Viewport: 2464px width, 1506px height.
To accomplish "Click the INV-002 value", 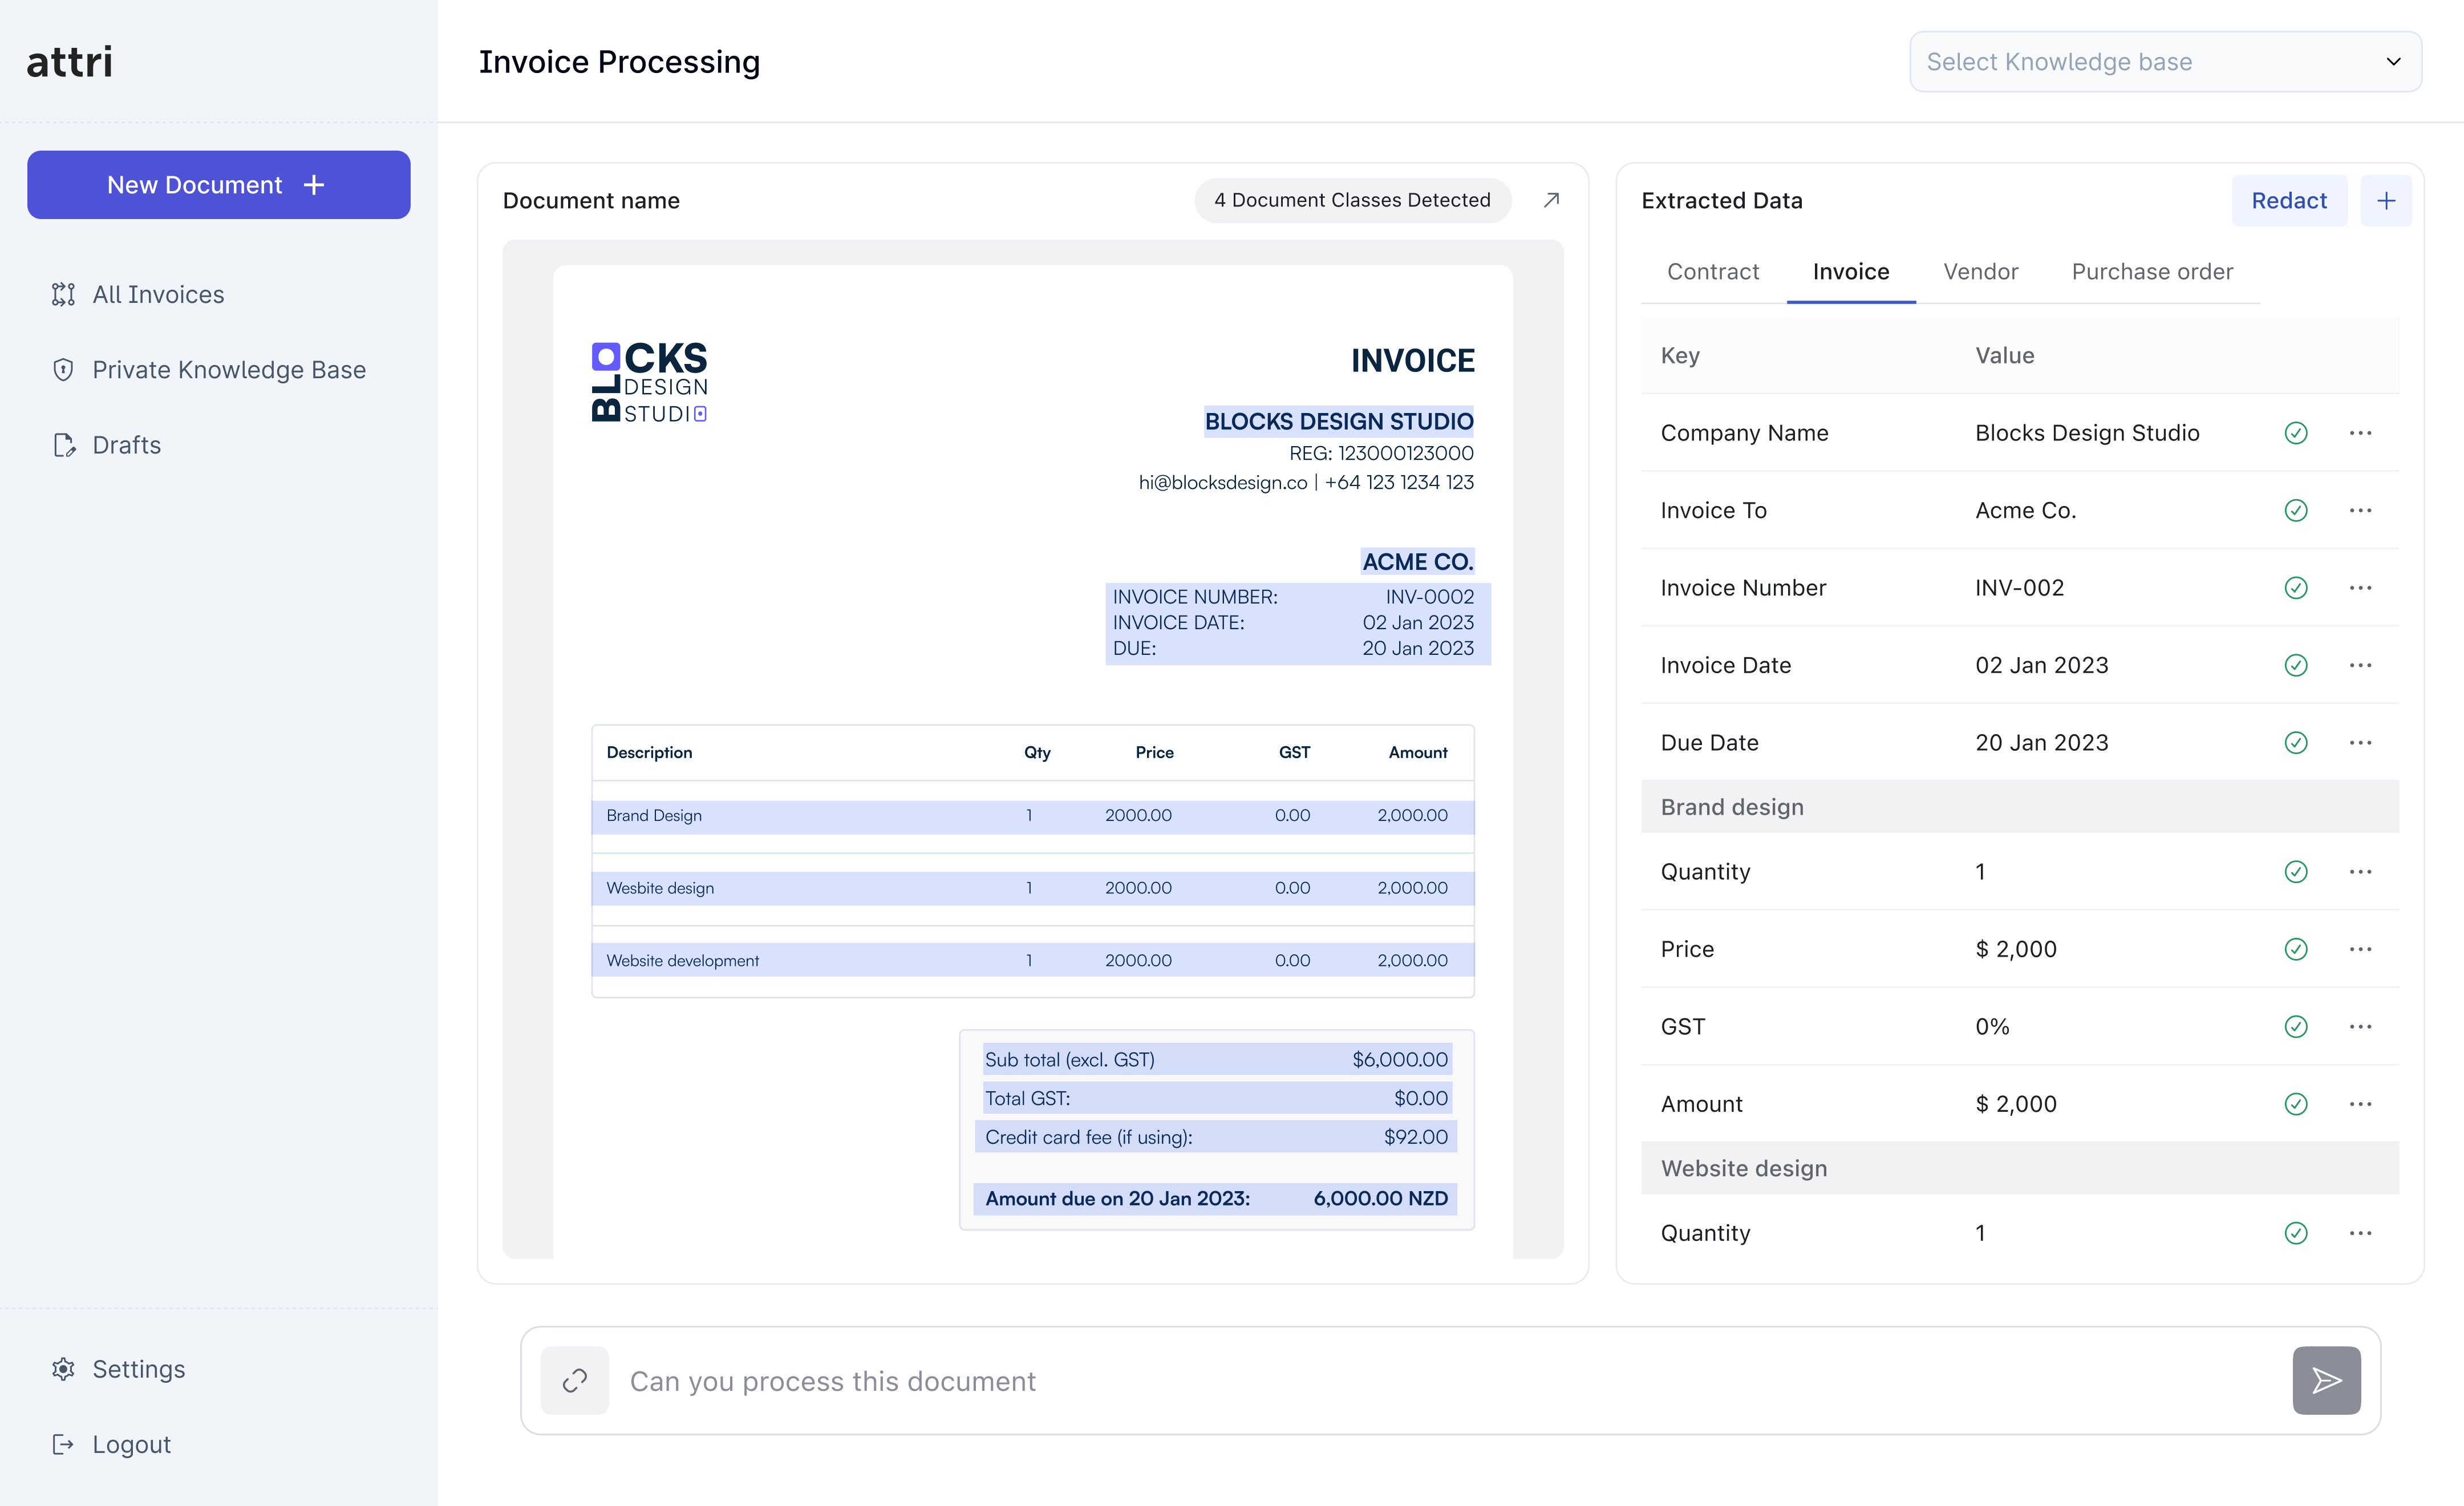I will (x=2019, y=588).
